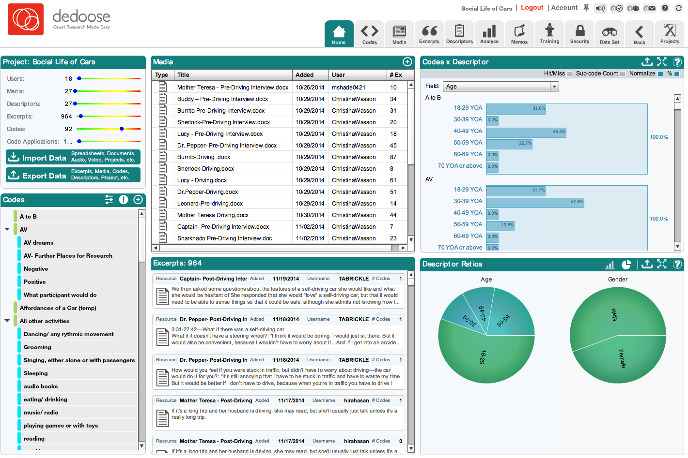Image resolution: width=688 pixels, height=458 pixels.
Task: Select the 'Affordances of a Car (temp)' code
Action: pyautogui.click(x=76, y=308)
